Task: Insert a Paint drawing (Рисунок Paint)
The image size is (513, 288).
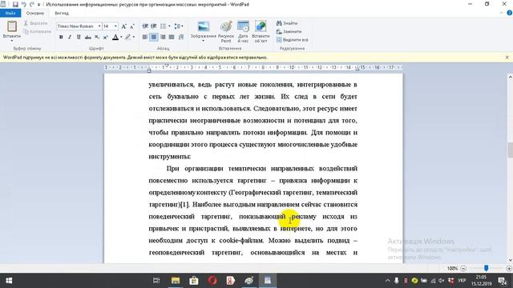Action: 226,31
